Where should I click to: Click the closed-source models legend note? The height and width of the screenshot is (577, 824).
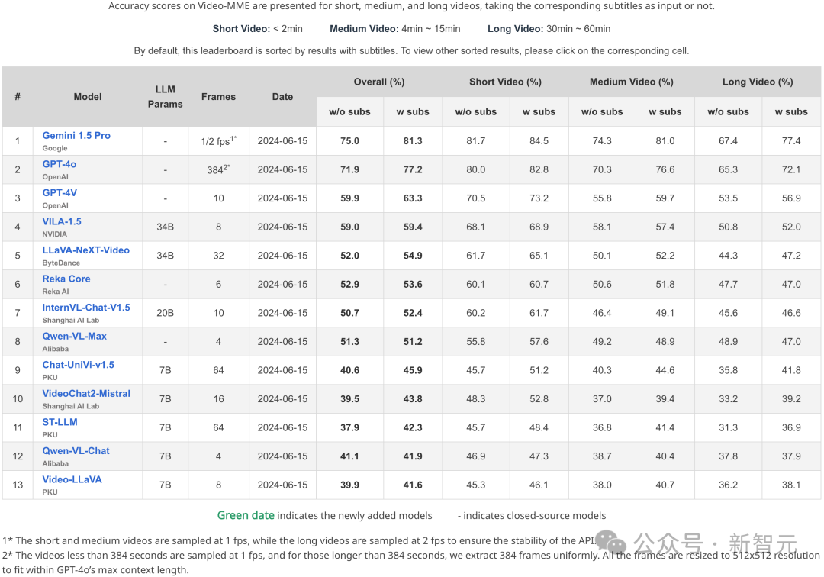[x=531, y=515]
